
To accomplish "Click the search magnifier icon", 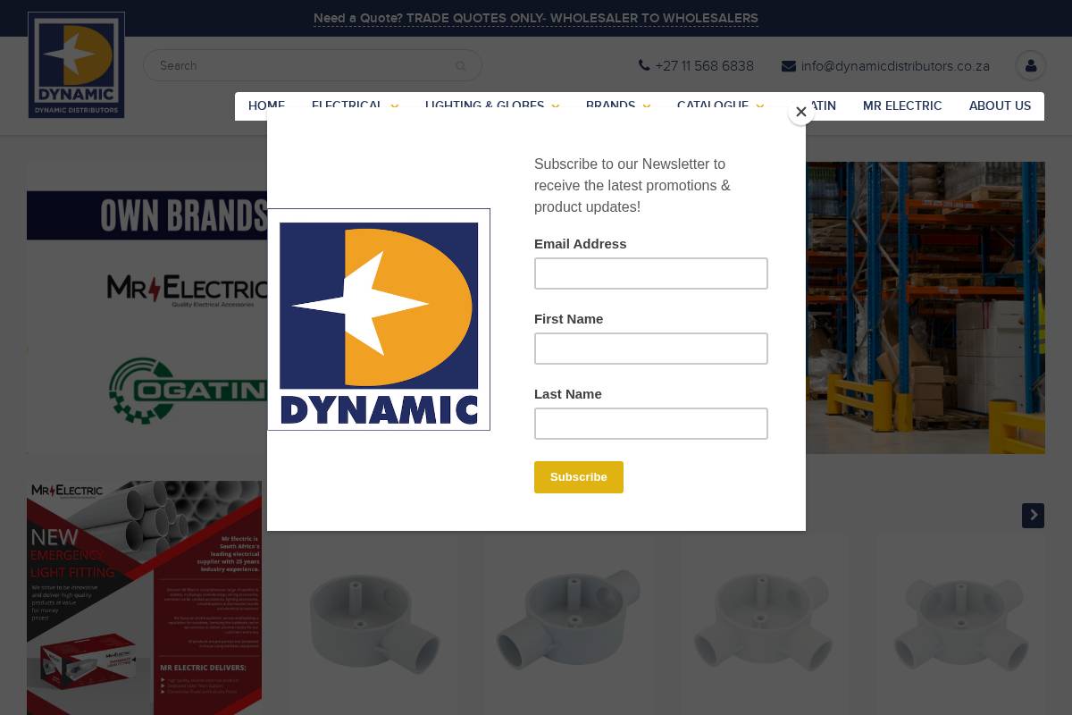I will [x=460, y=65].
